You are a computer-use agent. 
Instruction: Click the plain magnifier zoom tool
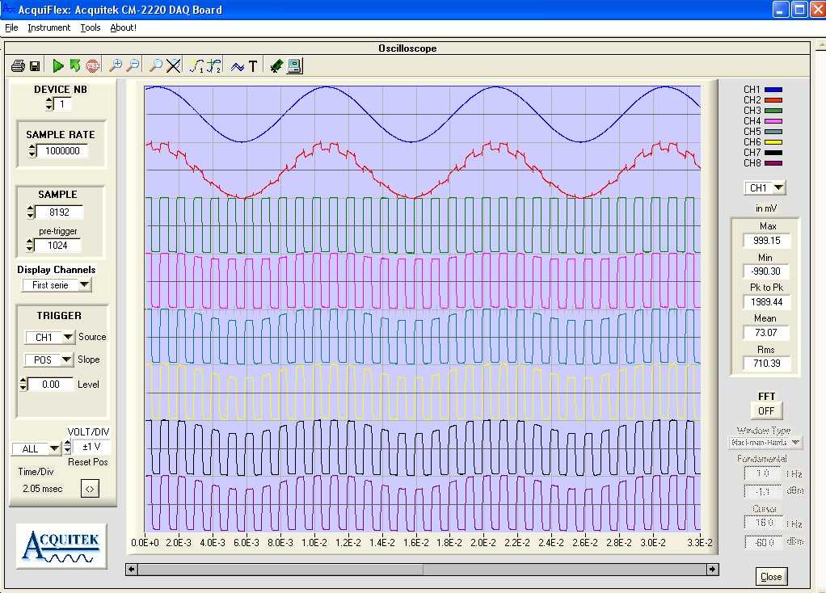point(156,65)
